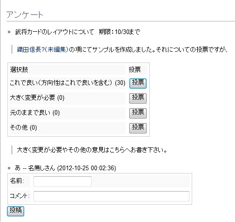Select the 投票 column header

pyautogui.click(x=134, y=69)
